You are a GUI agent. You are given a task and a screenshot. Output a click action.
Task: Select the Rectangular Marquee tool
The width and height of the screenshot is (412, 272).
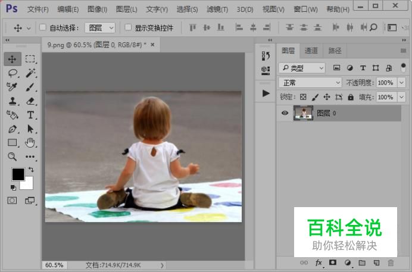pyautogui.click(x=30, y=59)
